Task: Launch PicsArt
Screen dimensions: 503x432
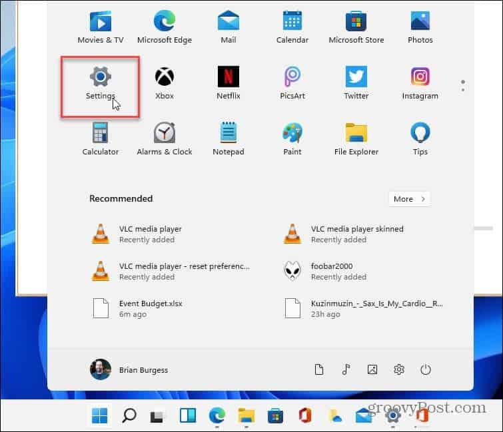Action: 292,83
